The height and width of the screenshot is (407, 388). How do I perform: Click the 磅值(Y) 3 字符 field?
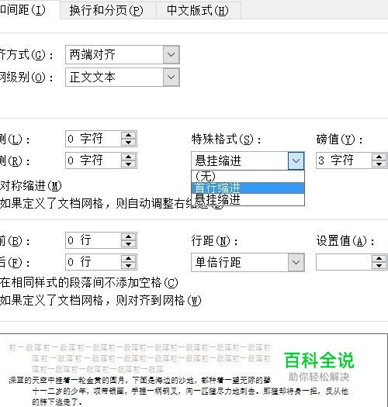(x=344, y=160)
